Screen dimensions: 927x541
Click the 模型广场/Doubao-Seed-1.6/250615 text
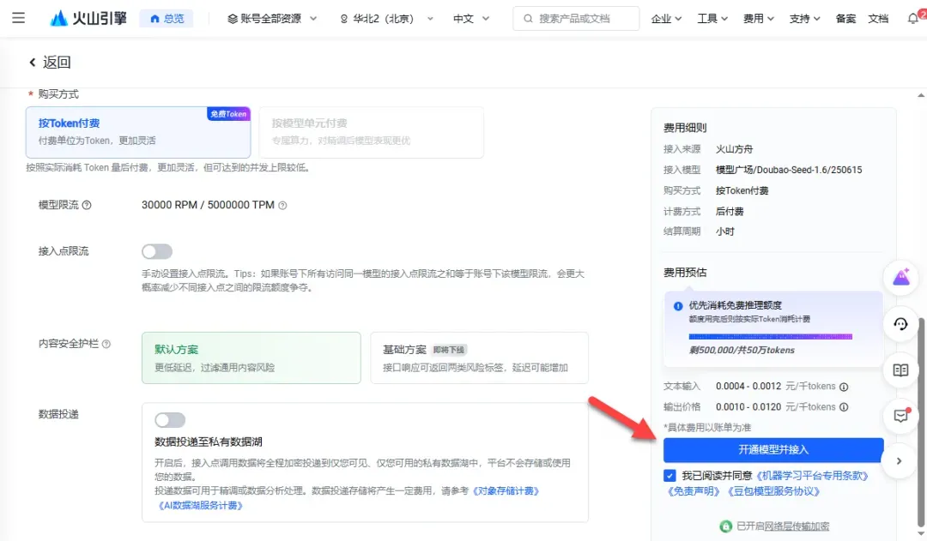[789, 170]
